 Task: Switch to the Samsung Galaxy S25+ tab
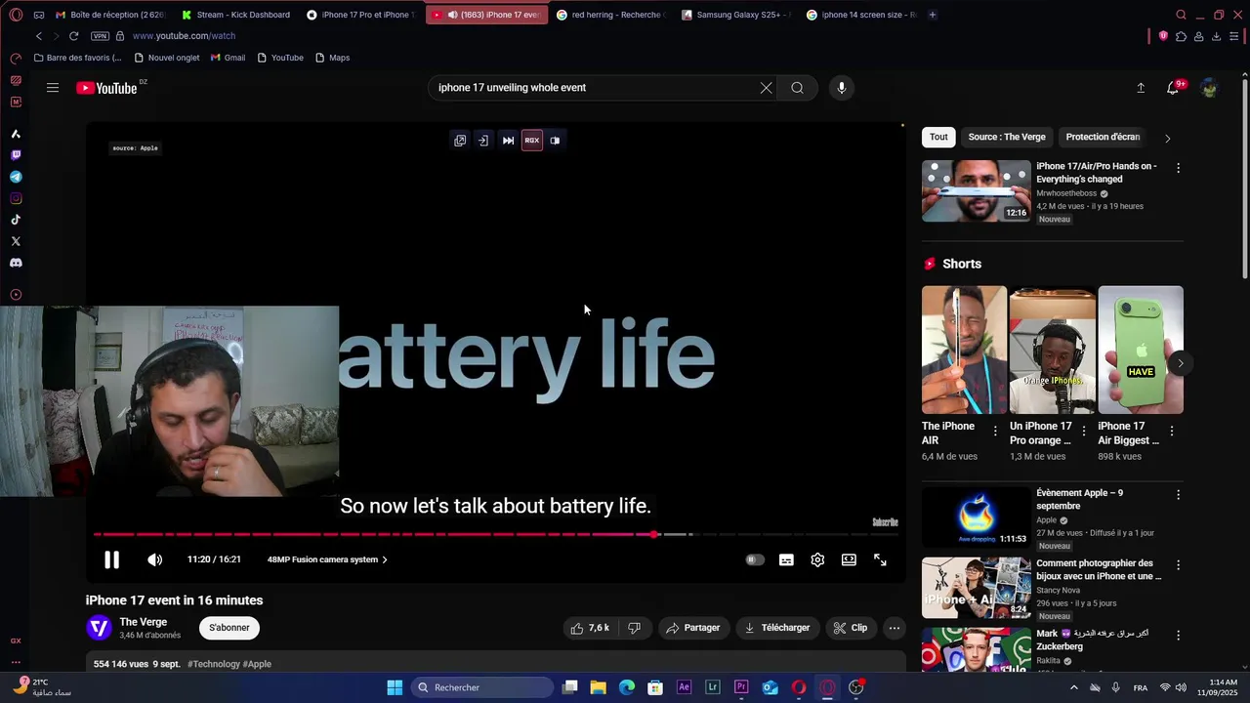[x=735, y=15]
